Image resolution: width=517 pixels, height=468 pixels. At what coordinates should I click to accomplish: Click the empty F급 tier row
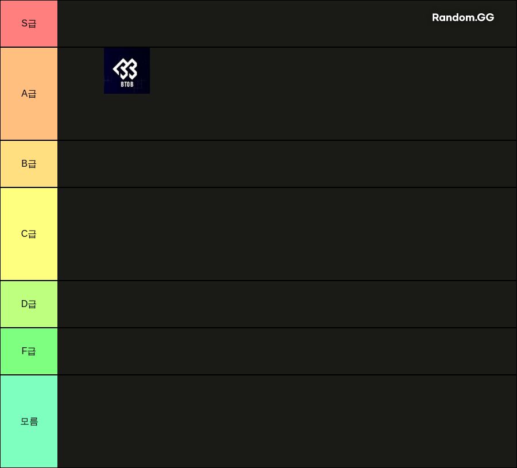coord(287,351)
